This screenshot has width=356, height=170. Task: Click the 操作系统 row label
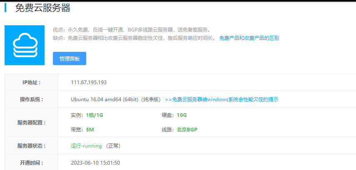32,100
